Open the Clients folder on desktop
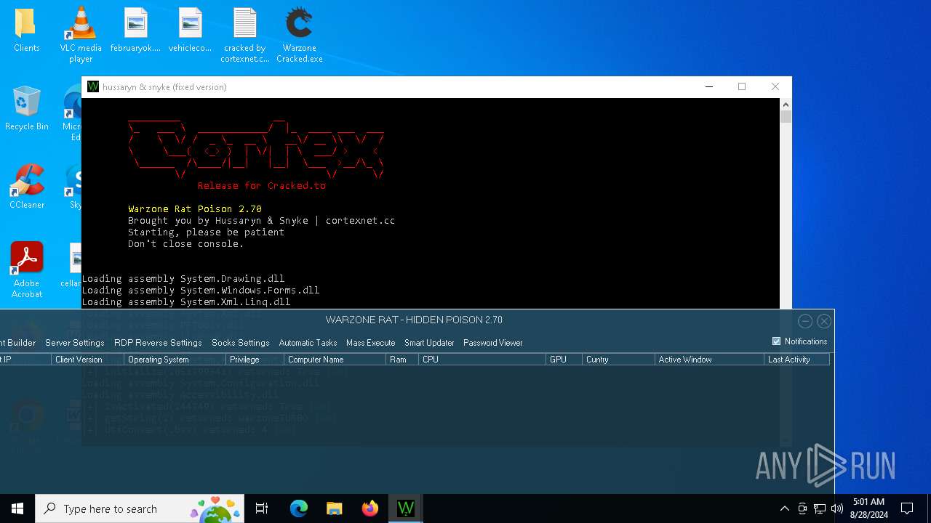Screen dimensions: 931x523 coord(26,31)
